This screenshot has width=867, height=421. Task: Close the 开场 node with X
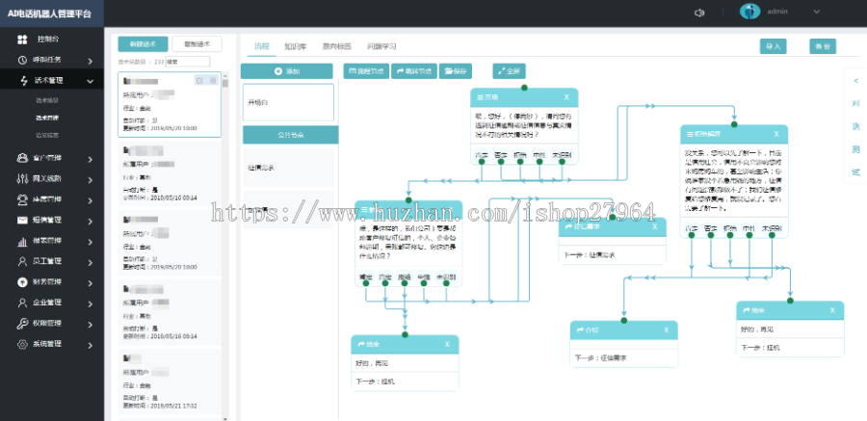click(x=566, y=97)
